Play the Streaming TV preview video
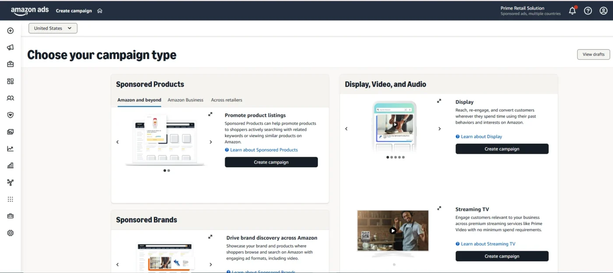 coord(393,231)
